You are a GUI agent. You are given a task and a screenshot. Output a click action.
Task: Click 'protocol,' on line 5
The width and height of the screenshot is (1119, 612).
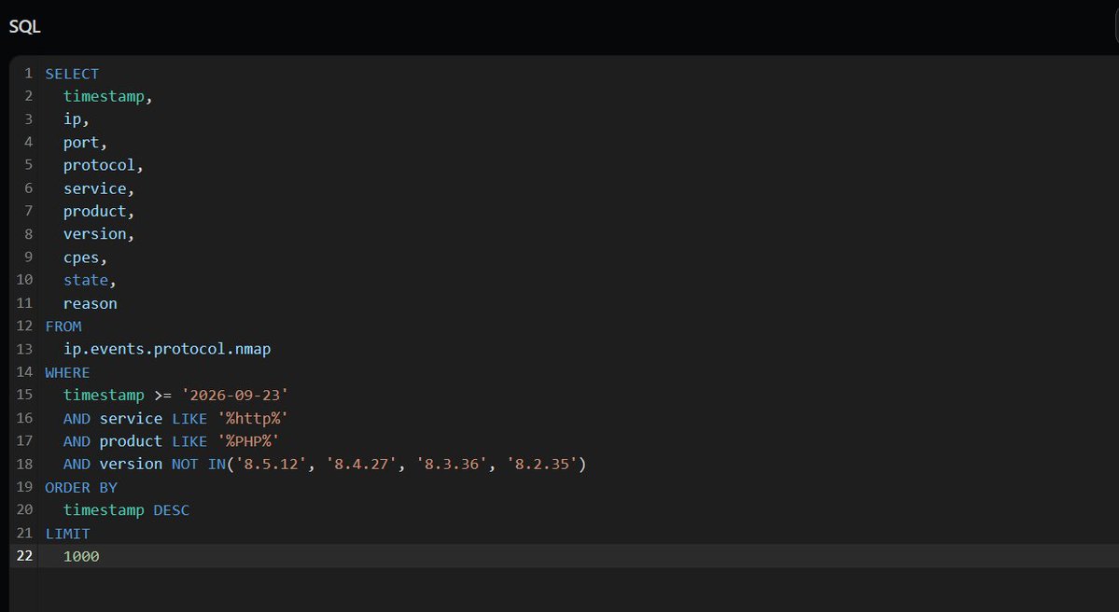coord(104,165)
